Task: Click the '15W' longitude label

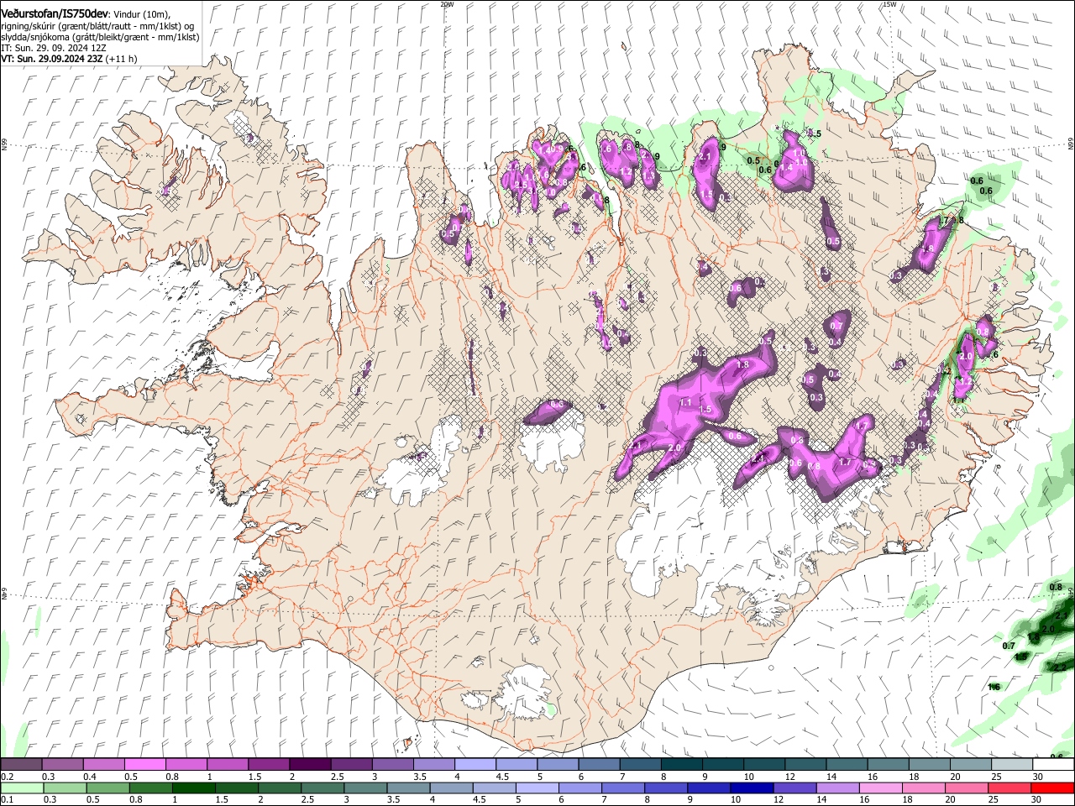Action: pyautogui.click(x=889, y=4)
